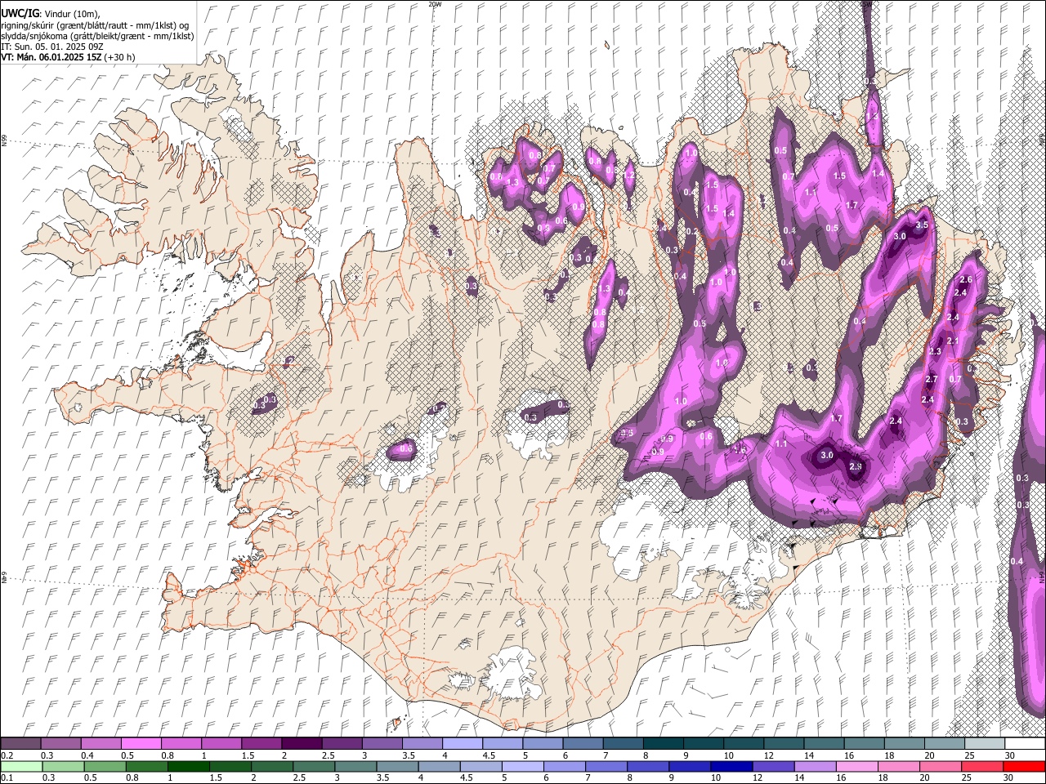Click the init time 'IT: Sun. 05. 01. 2025 09Z'
The image size is (1046, 784).
coord(52,47)
